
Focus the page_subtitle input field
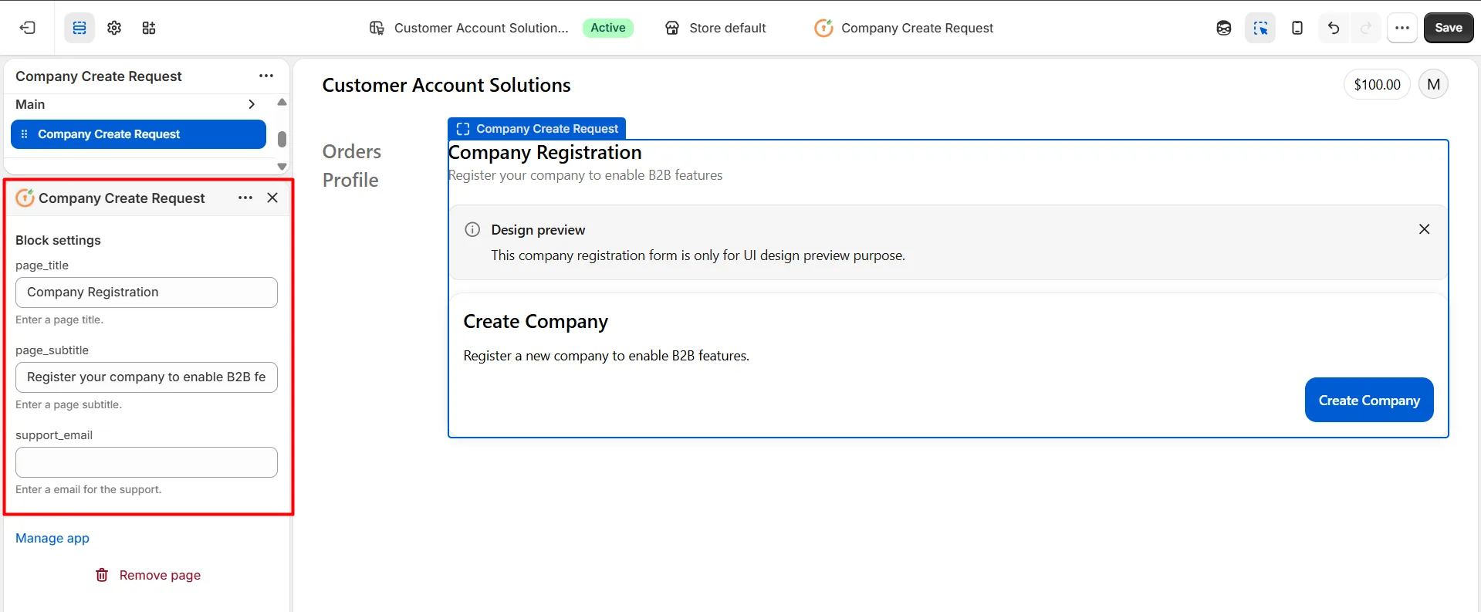pyautogui.click(x=147, y=377)
